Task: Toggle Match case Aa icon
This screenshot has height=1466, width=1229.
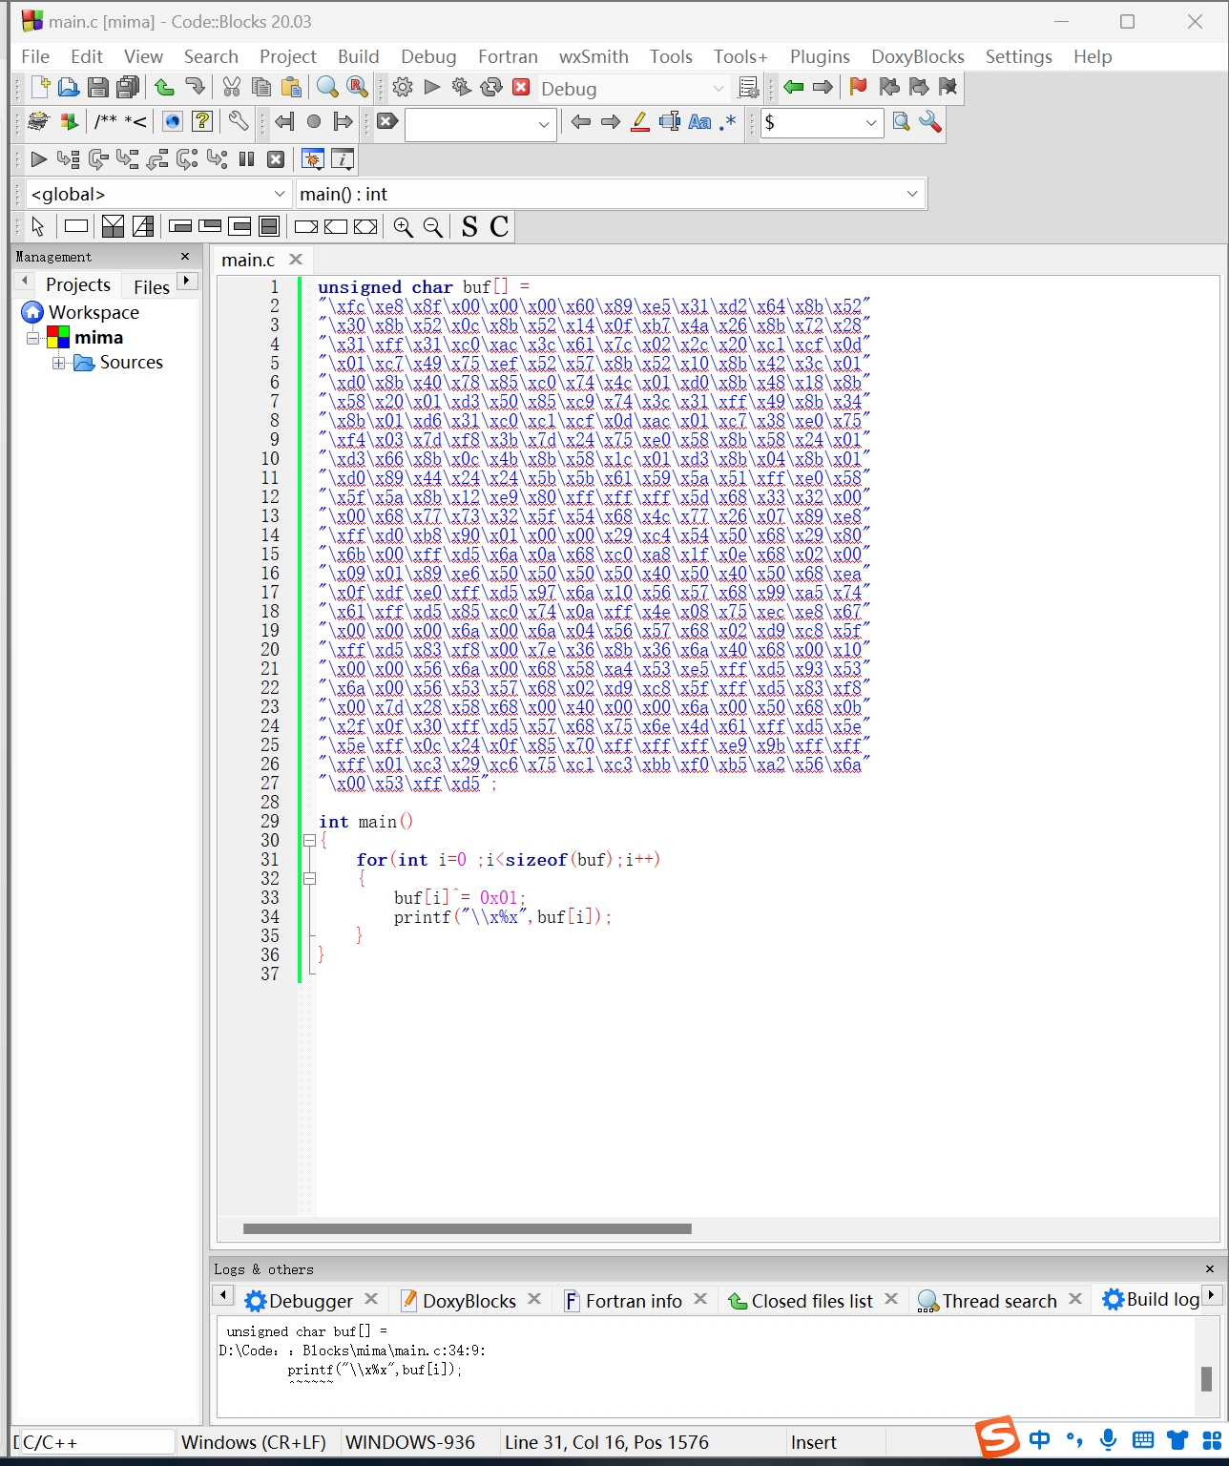Action: [699, 122]
